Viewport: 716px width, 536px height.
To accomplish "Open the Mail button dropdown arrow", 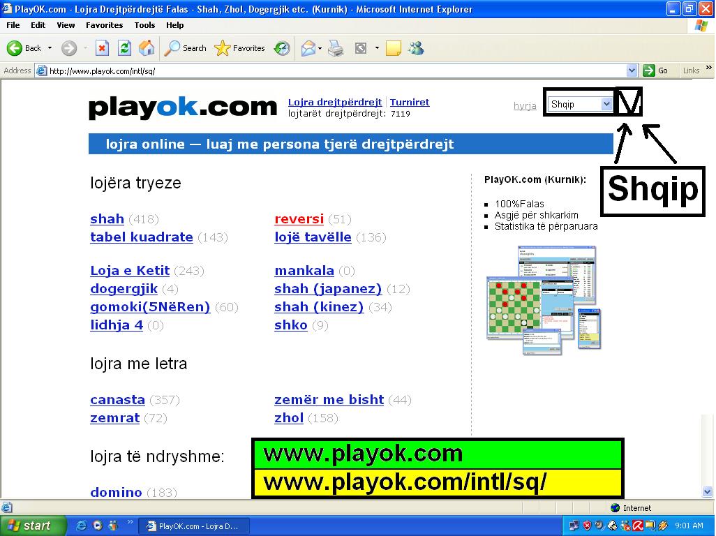I will coord(320,48).
